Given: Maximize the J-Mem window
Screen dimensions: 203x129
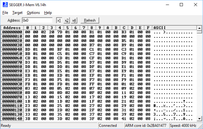Looking at the screenshot, I should [x=181, y=5].
